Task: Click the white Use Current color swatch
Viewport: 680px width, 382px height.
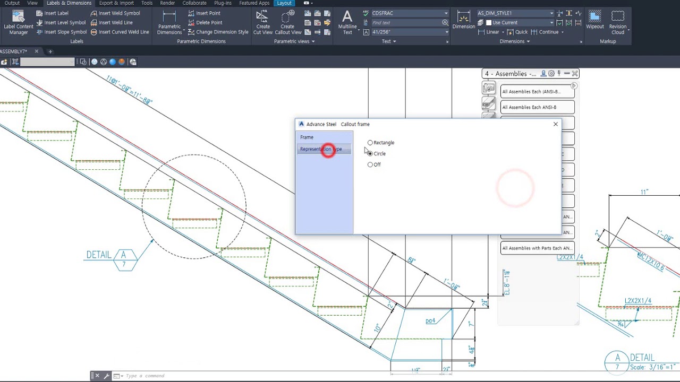Action: [x=489, y=23]
